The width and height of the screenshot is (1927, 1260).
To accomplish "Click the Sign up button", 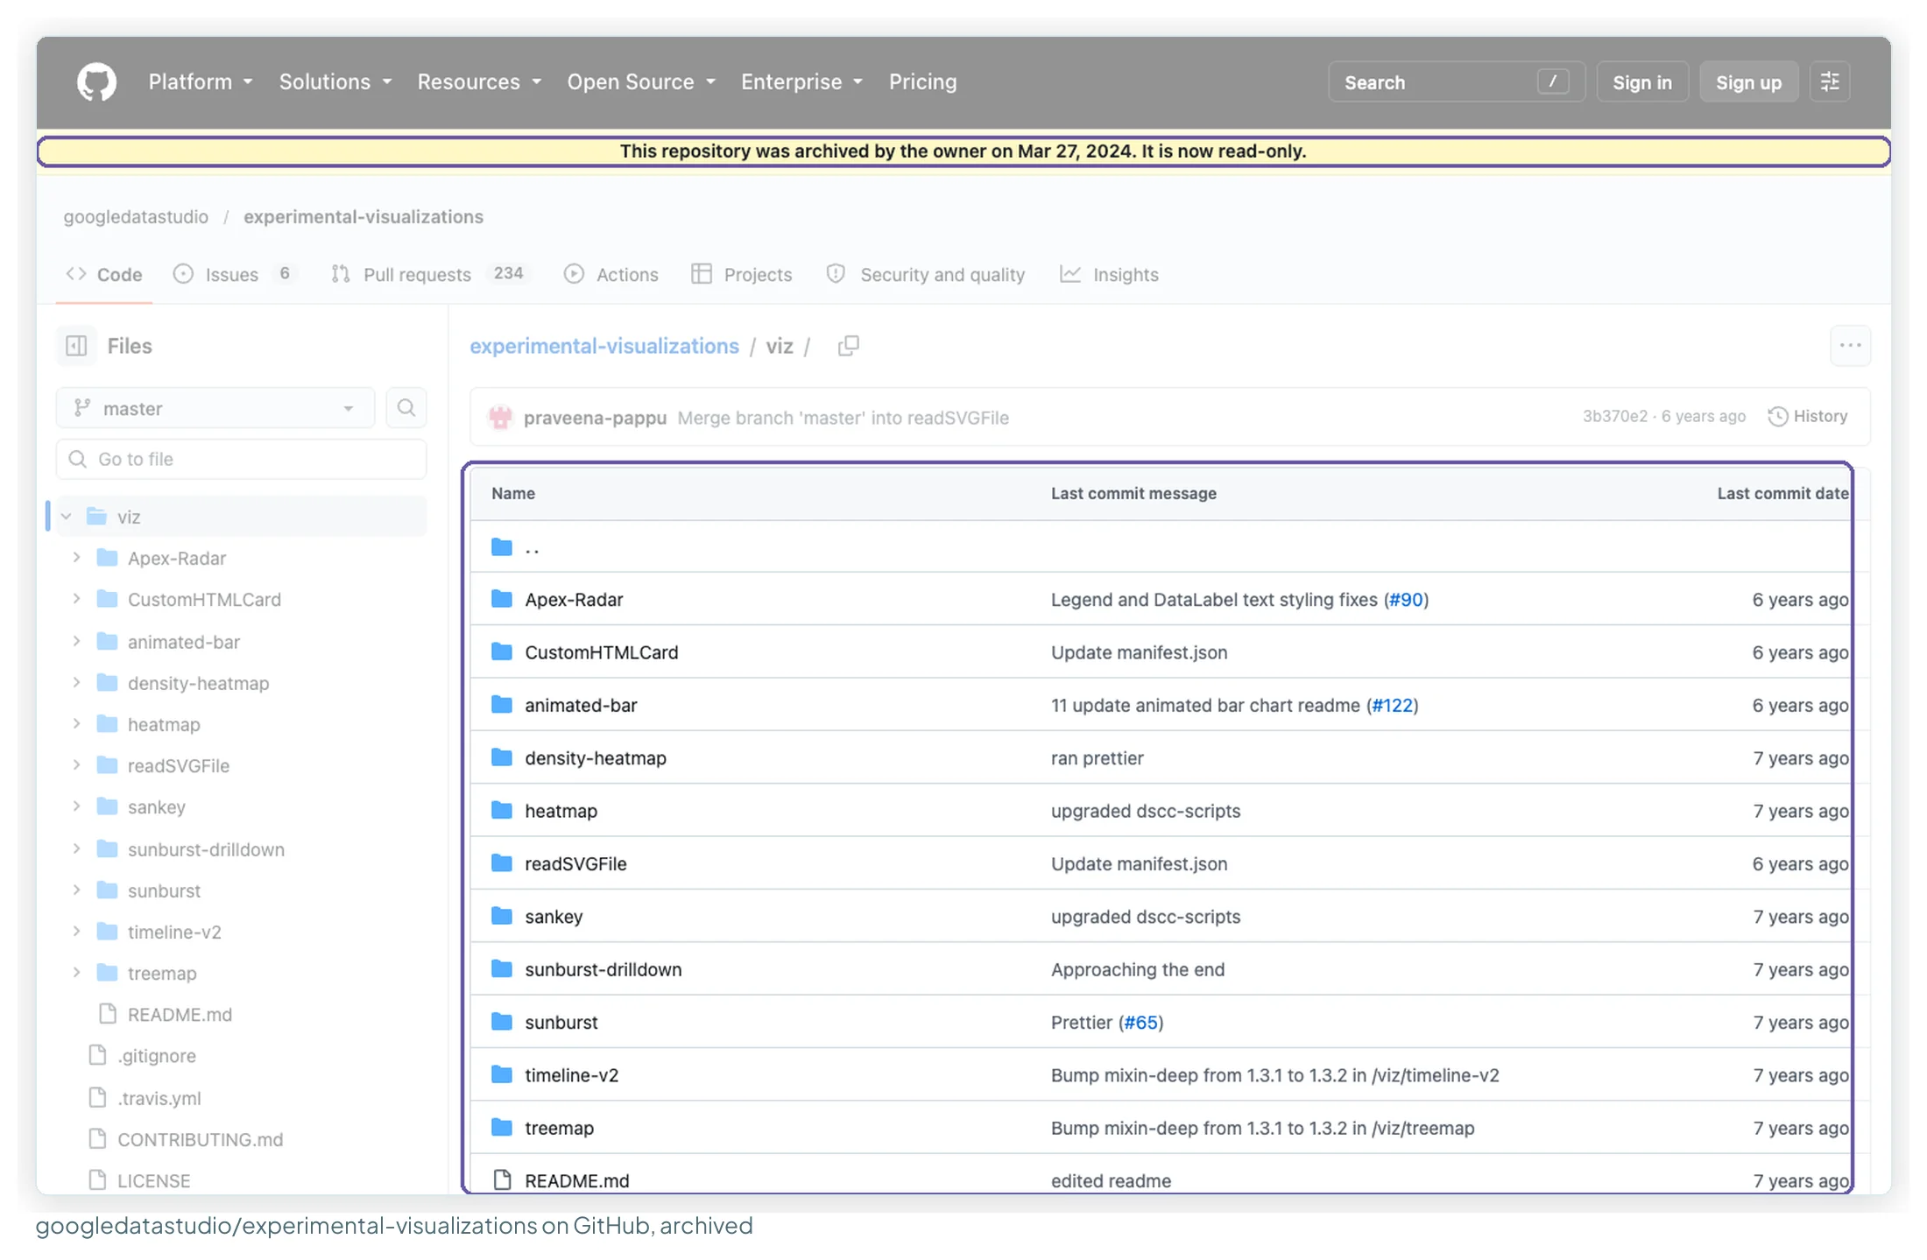I will (x=1748, y=82).
